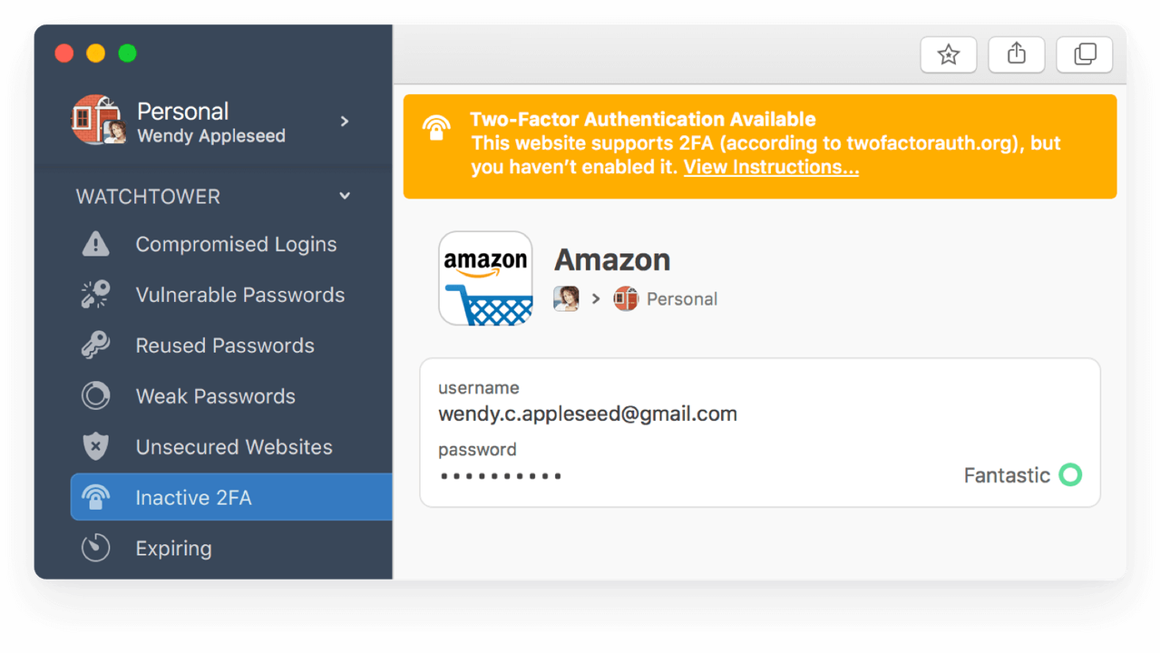Image resolution: width=1160 pixels, height=653 pixels.
Task: Select the Weak Passwords ring icon
Action: click(95, 396)
